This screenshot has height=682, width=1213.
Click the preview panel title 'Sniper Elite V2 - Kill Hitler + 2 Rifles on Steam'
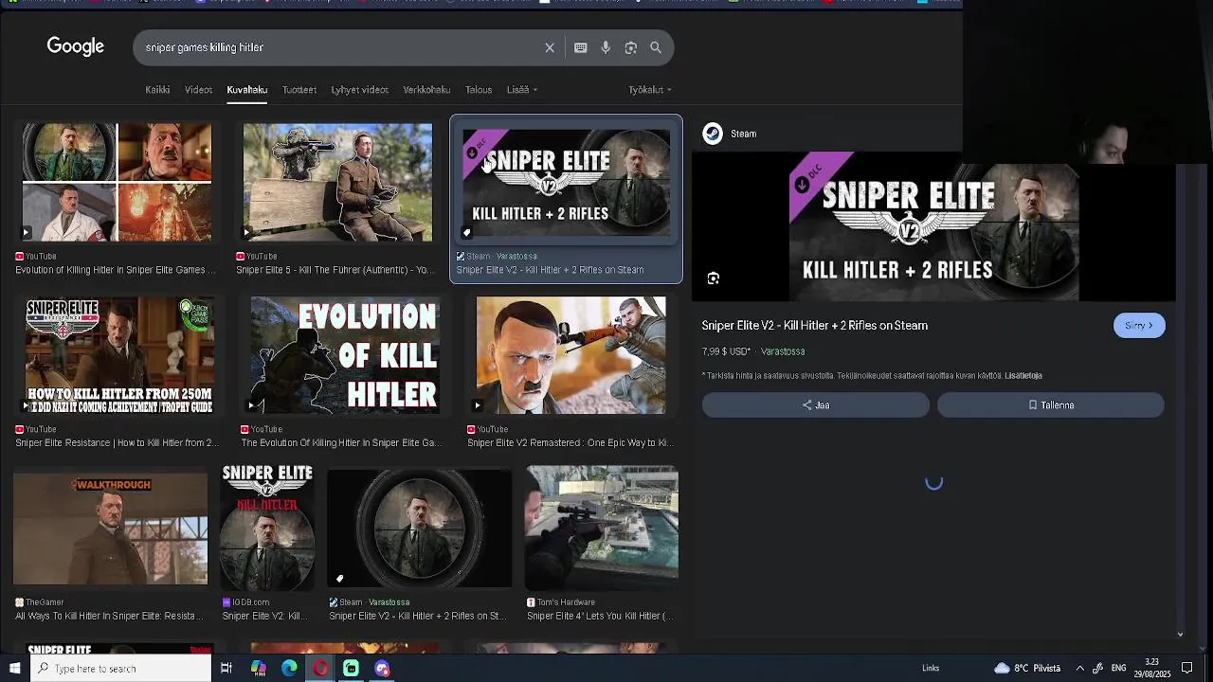[814, 325]
